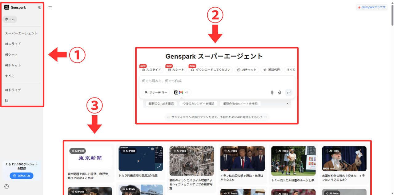Click the microphone icon

(280, 92)
